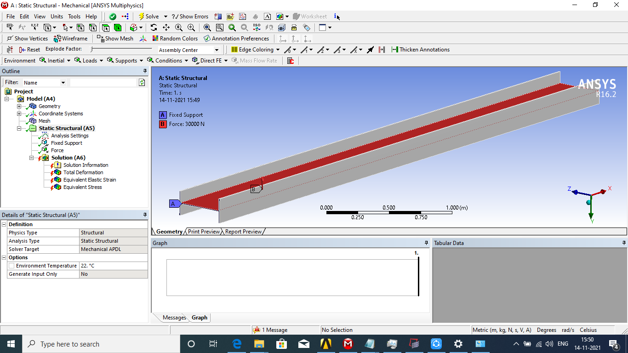Click the Explode Factor slider
Screen dimensions: 628x353
[121, 49]
